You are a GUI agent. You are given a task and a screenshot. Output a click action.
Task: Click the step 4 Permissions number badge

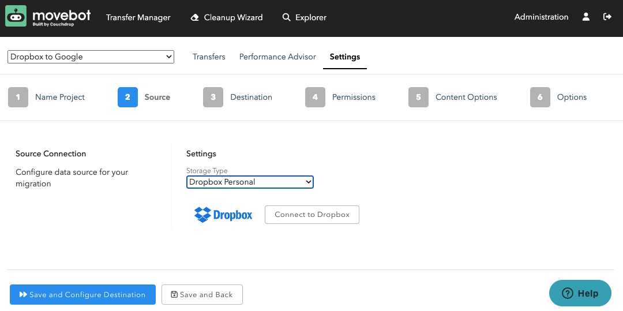[x=315, y=98]
